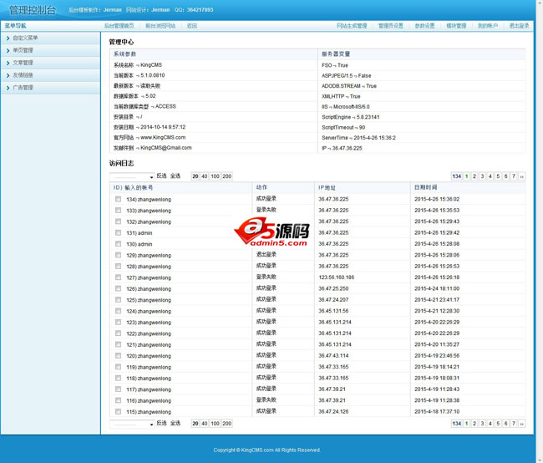The height and width of the screenshot is (463, 543).
Task: Go to page 2 above the table
Action: [474, 176]
